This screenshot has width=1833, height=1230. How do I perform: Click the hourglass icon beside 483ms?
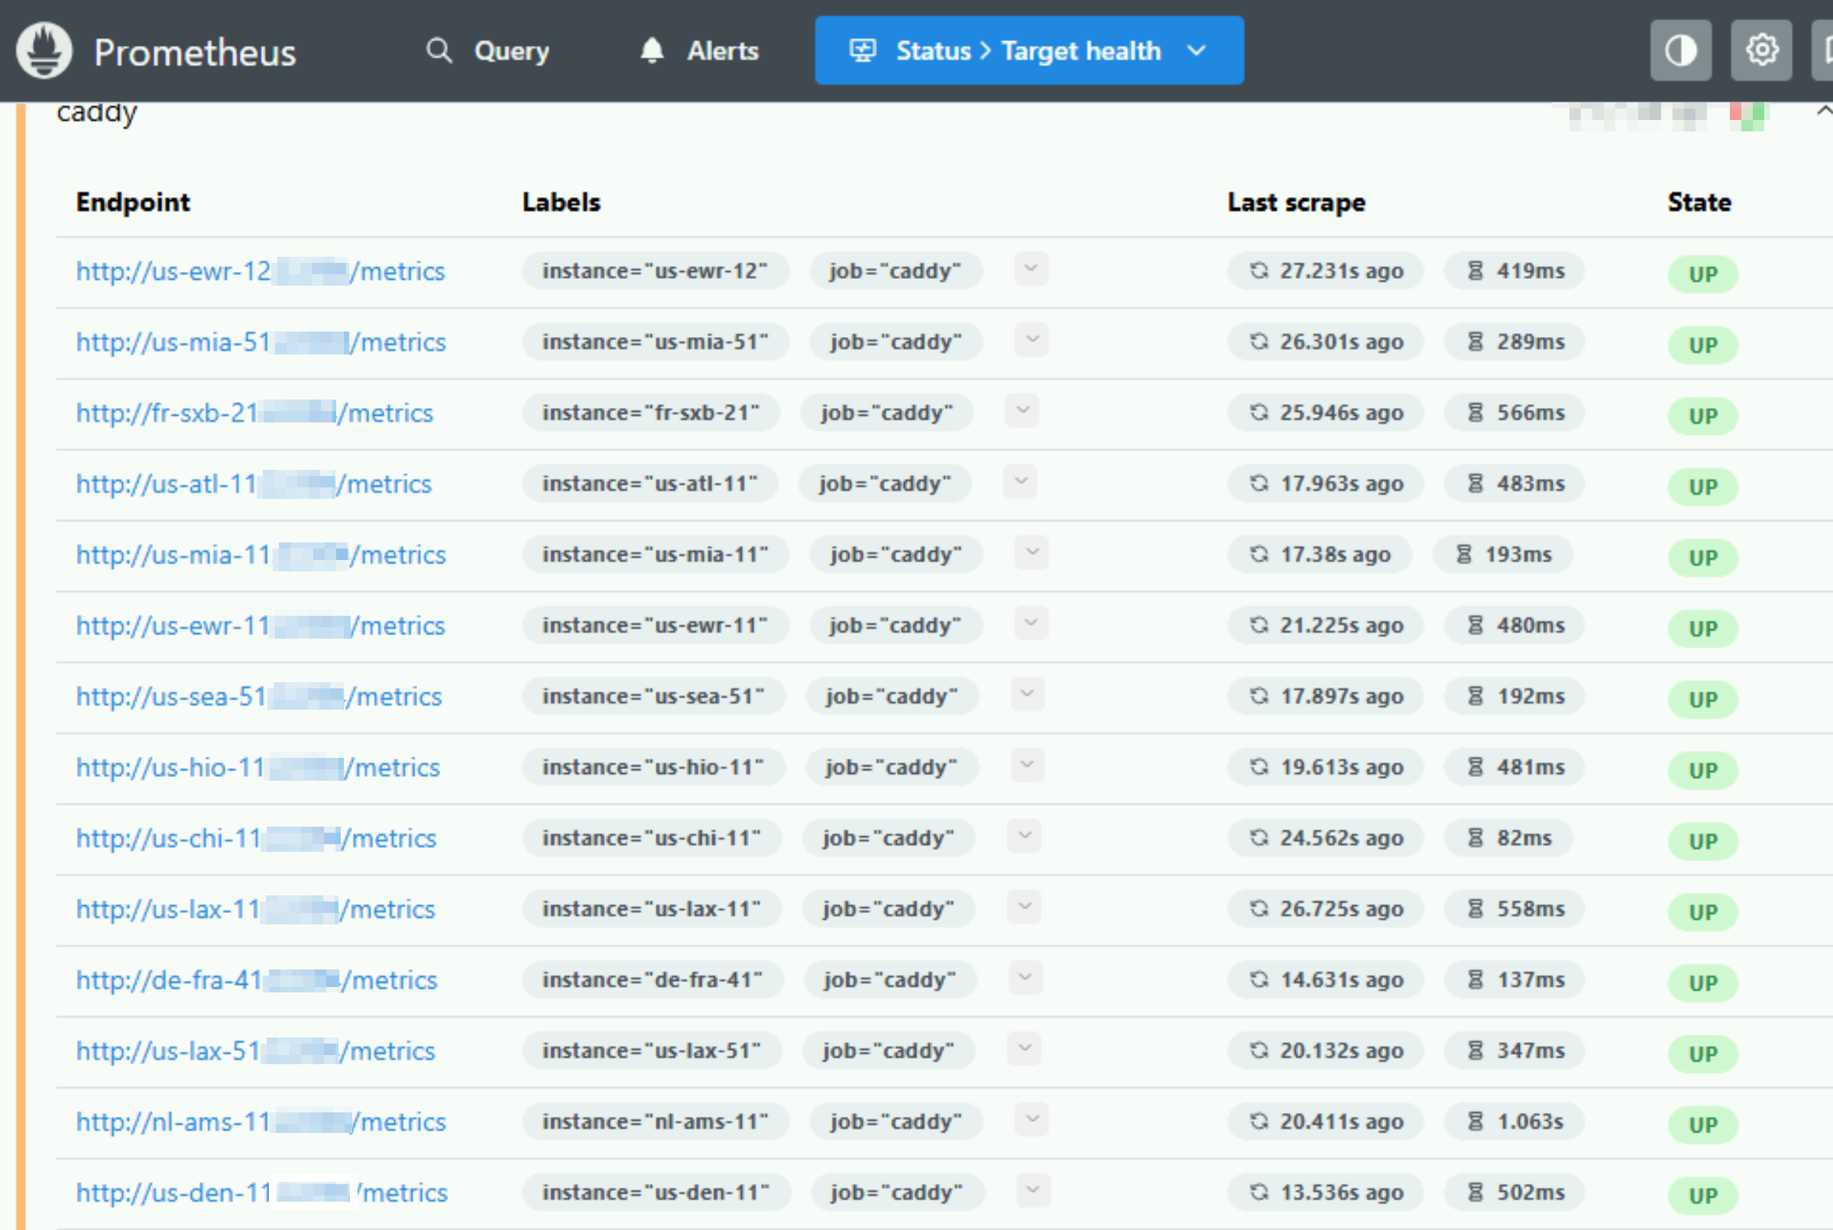click(x=1475, y=483)
